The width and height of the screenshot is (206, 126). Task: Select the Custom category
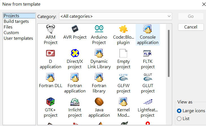(11, 33)
